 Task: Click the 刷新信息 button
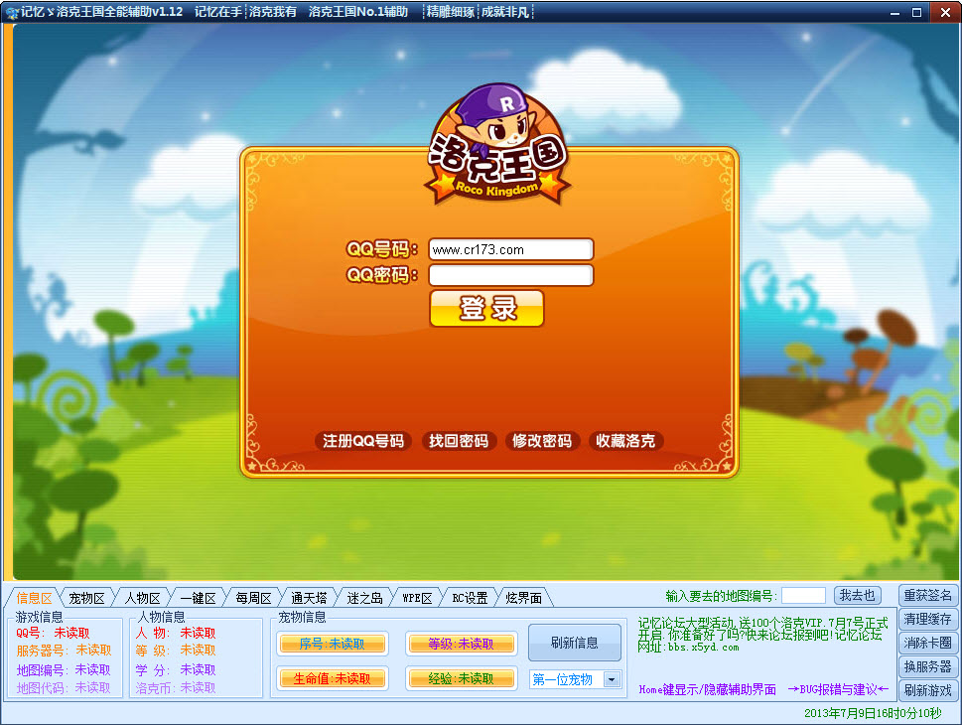click(574, 643)
